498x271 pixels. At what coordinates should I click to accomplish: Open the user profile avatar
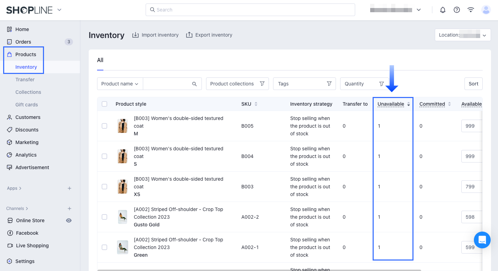click(x=486, y=10)
